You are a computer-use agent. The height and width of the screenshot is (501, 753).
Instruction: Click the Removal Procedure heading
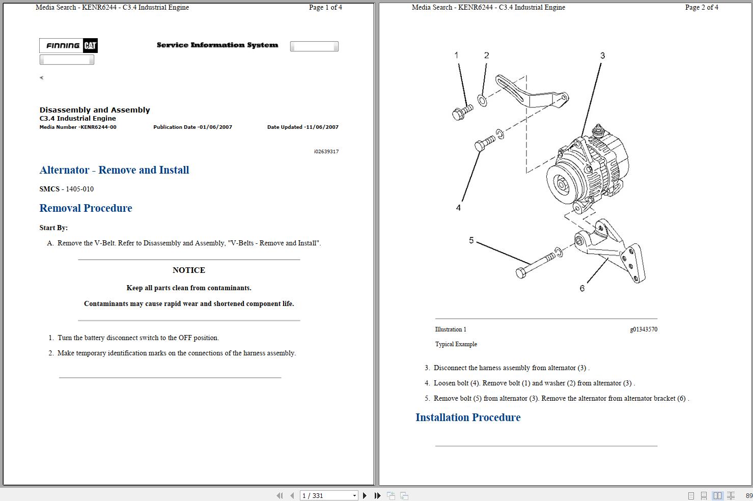tap(86, 208)
